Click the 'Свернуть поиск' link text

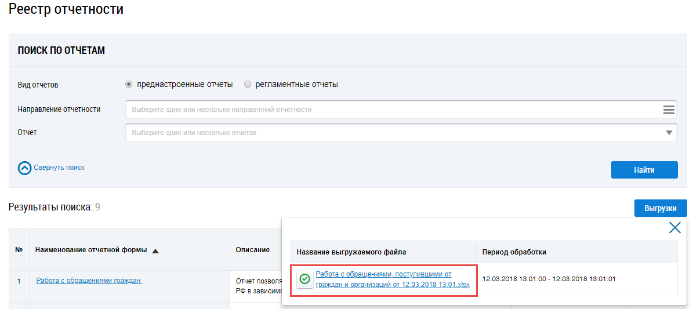59,168
